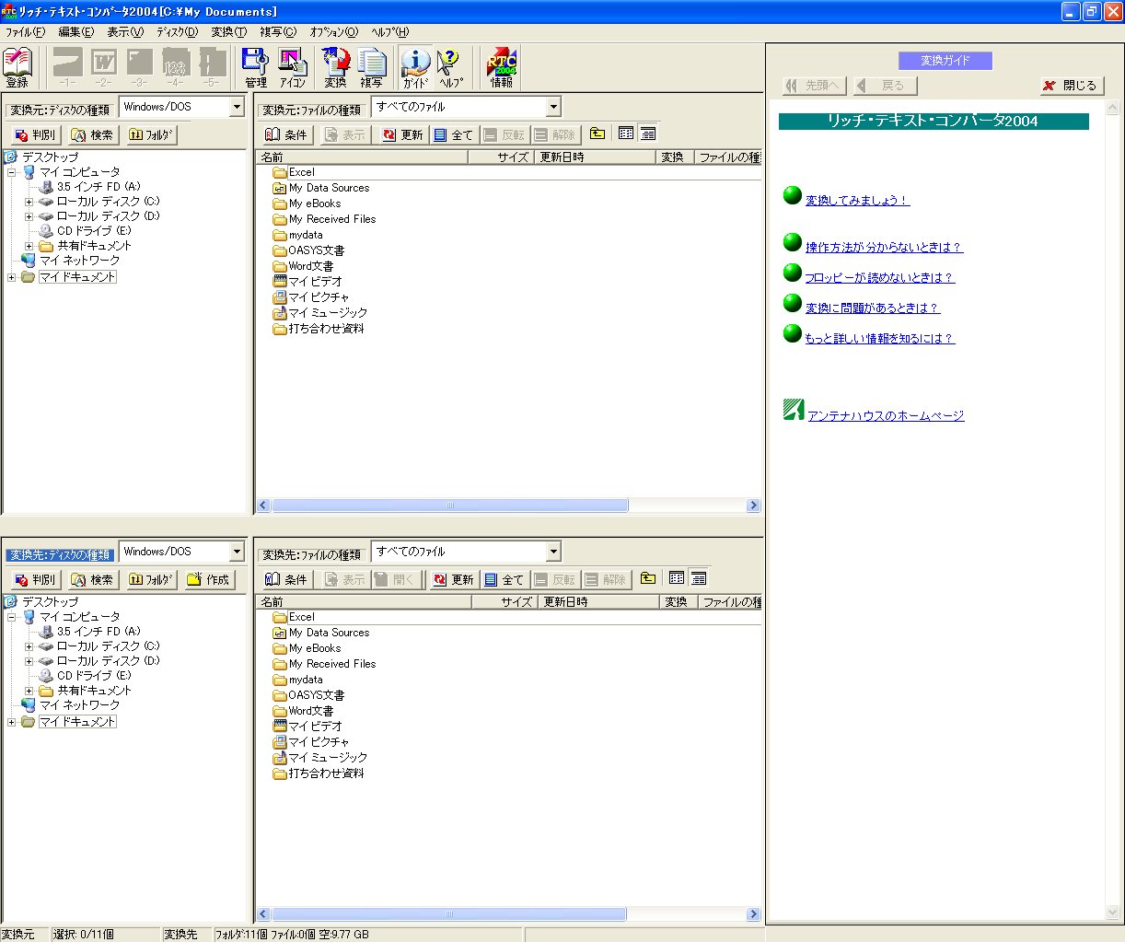
Task: Create a new folder with 作成 in 変換先
Action: point(208,579)
